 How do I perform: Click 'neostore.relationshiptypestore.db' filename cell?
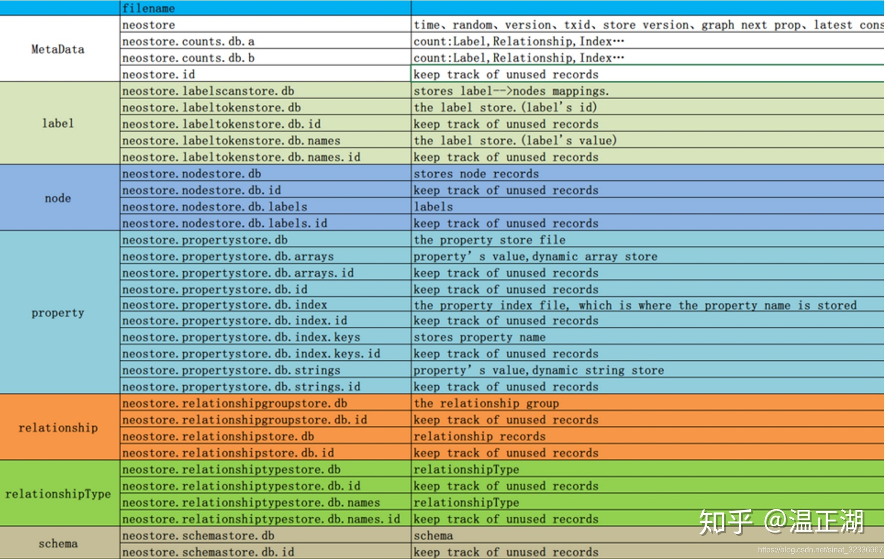tap(265, 469)
